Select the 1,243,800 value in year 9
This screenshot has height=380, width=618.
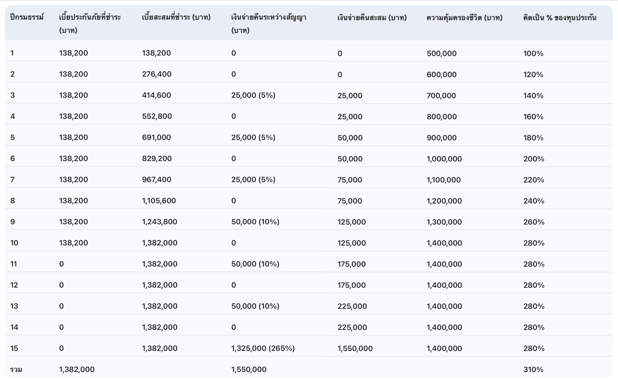click(x=159, y=222)
